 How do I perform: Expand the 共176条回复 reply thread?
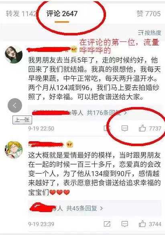point(107,113)
